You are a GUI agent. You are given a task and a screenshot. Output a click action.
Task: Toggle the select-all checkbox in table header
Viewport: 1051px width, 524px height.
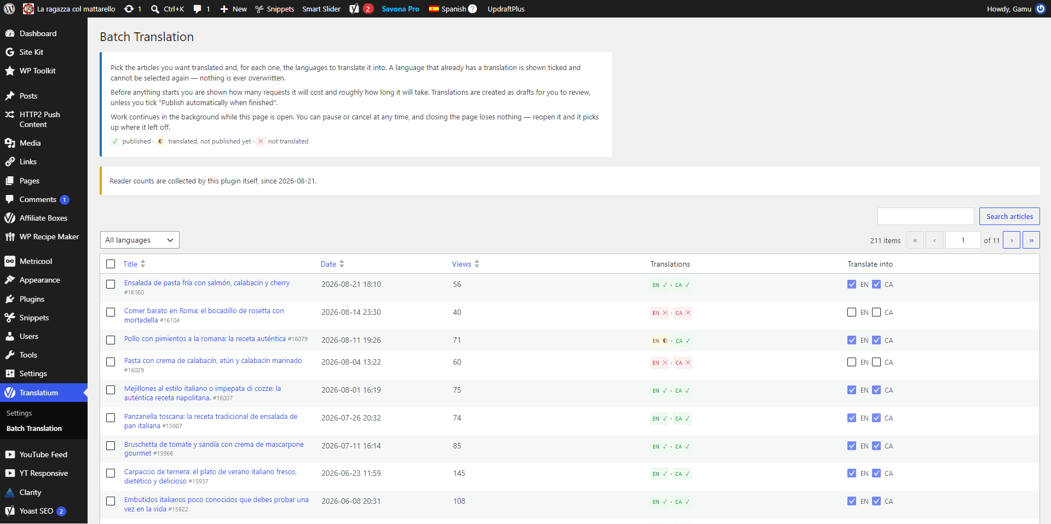click(x=111, y=264)
